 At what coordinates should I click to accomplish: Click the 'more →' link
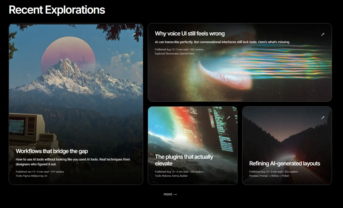(x=170, y=194)
